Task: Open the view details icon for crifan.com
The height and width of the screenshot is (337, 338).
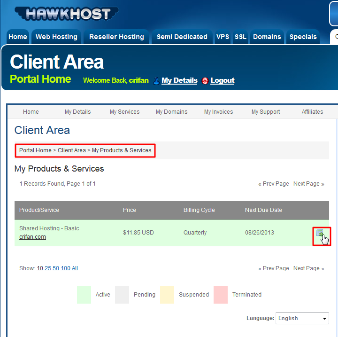Action: click(x=320, y=234)
